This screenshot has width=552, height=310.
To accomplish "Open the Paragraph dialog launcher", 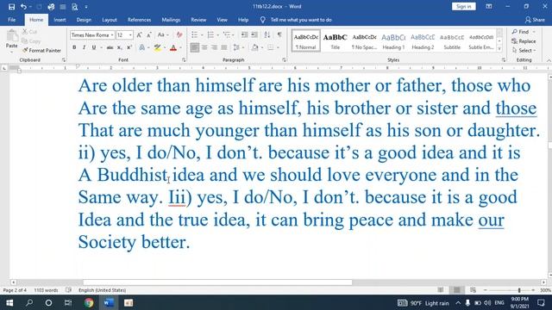I will (284, 60).
